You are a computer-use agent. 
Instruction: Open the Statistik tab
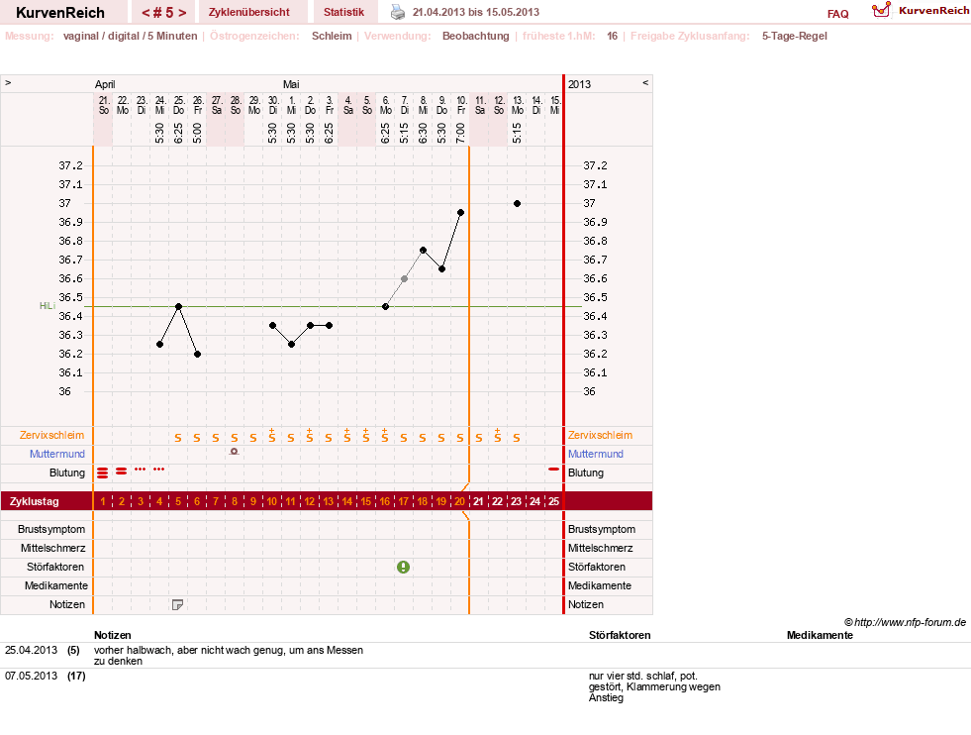tap(343, 12)
